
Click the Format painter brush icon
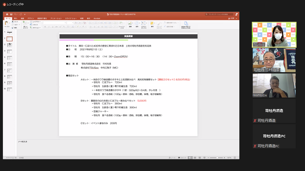(13, 28)
